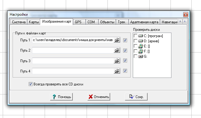Click the Путь 1 path input field
Screen dimensions: 201x118
[x=73, y=40]
